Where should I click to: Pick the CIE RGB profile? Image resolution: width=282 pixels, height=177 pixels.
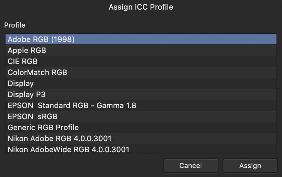coord(23,61)
